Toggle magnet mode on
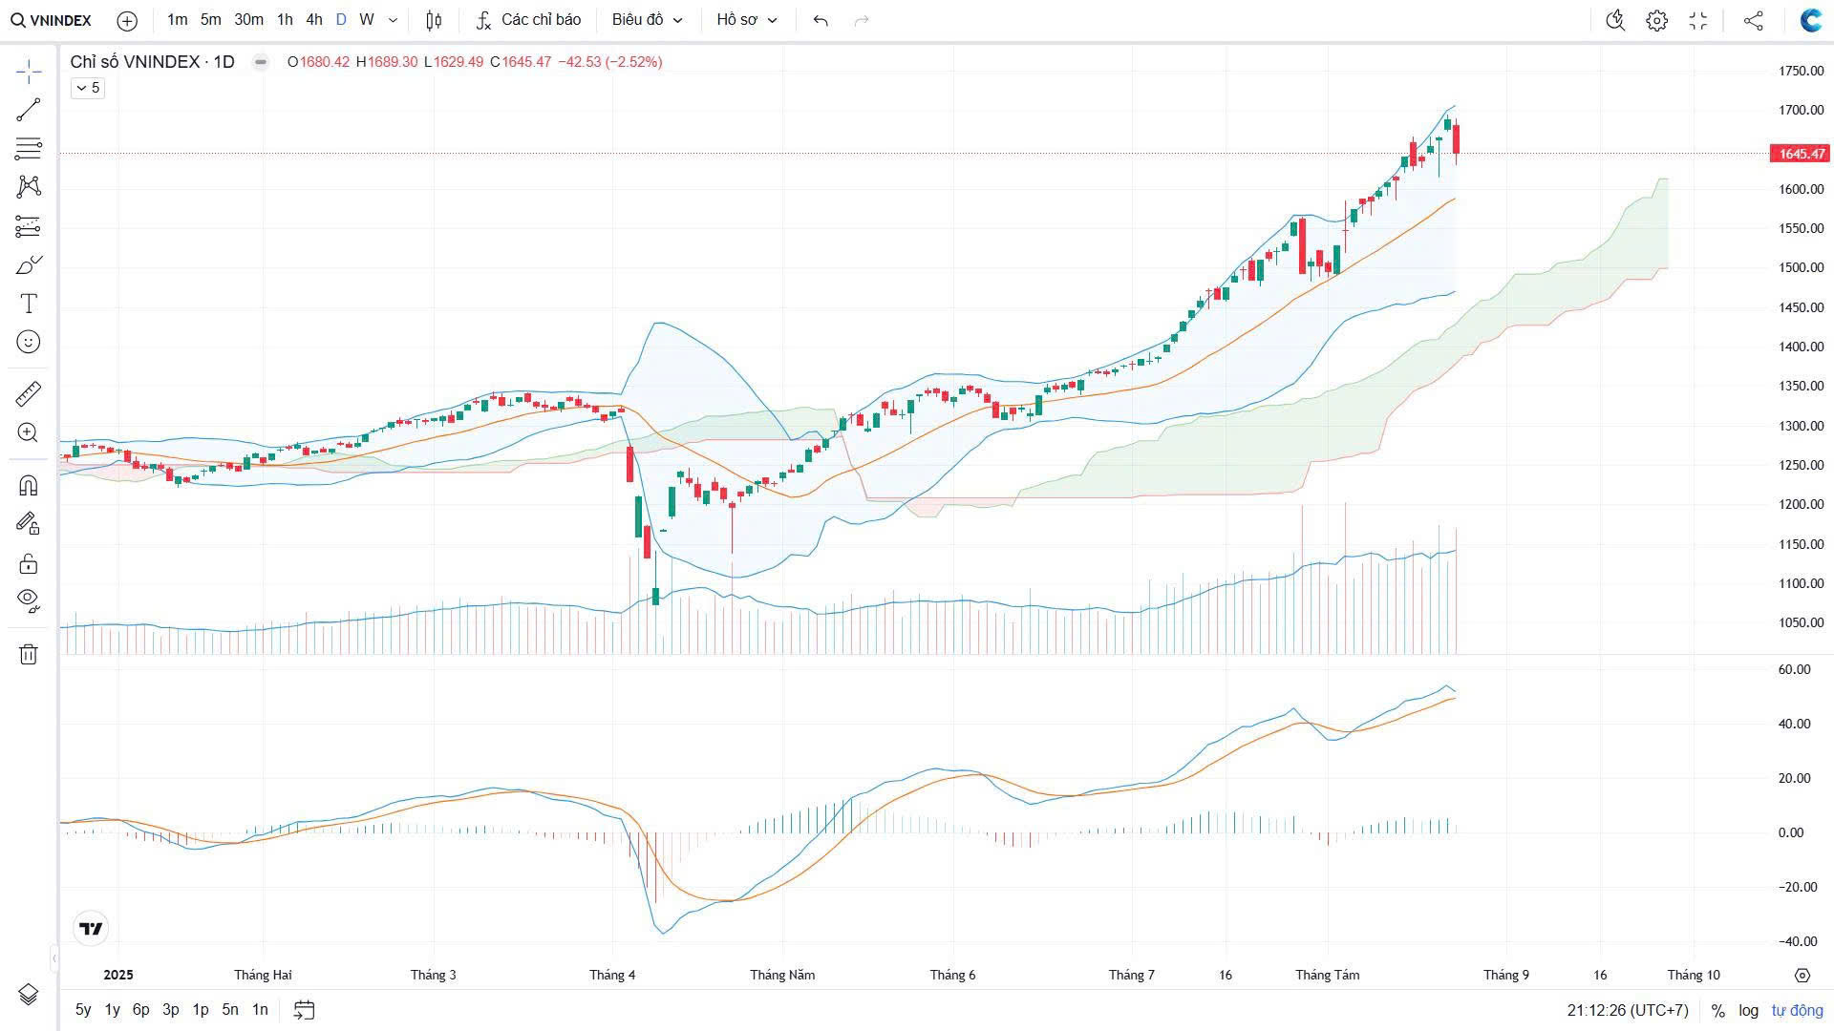 (x=29, y=485)
